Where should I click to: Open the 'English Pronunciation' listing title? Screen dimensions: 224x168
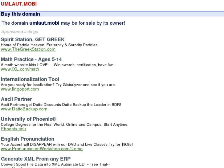(27, 139)
